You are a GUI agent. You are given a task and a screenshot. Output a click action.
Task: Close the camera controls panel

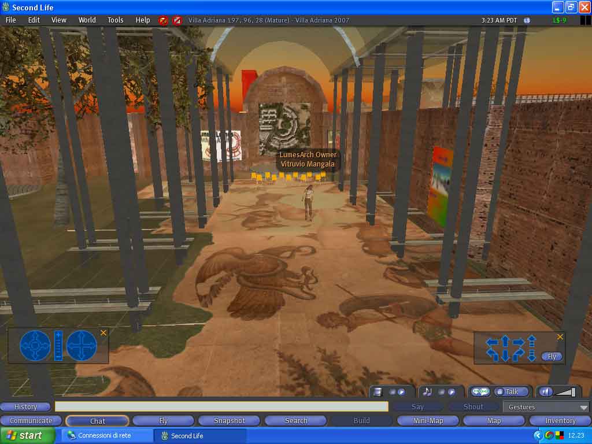point(103,332)
